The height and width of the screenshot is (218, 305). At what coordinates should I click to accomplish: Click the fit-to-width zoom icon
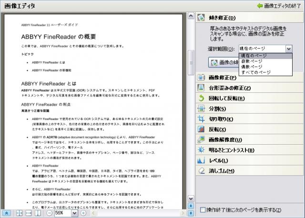(x=29, y=213)
